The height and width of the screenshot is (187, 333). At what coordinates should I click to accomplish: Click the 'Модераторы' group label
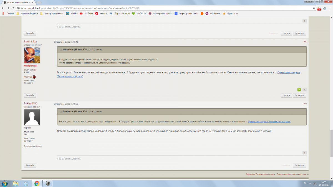30,66
